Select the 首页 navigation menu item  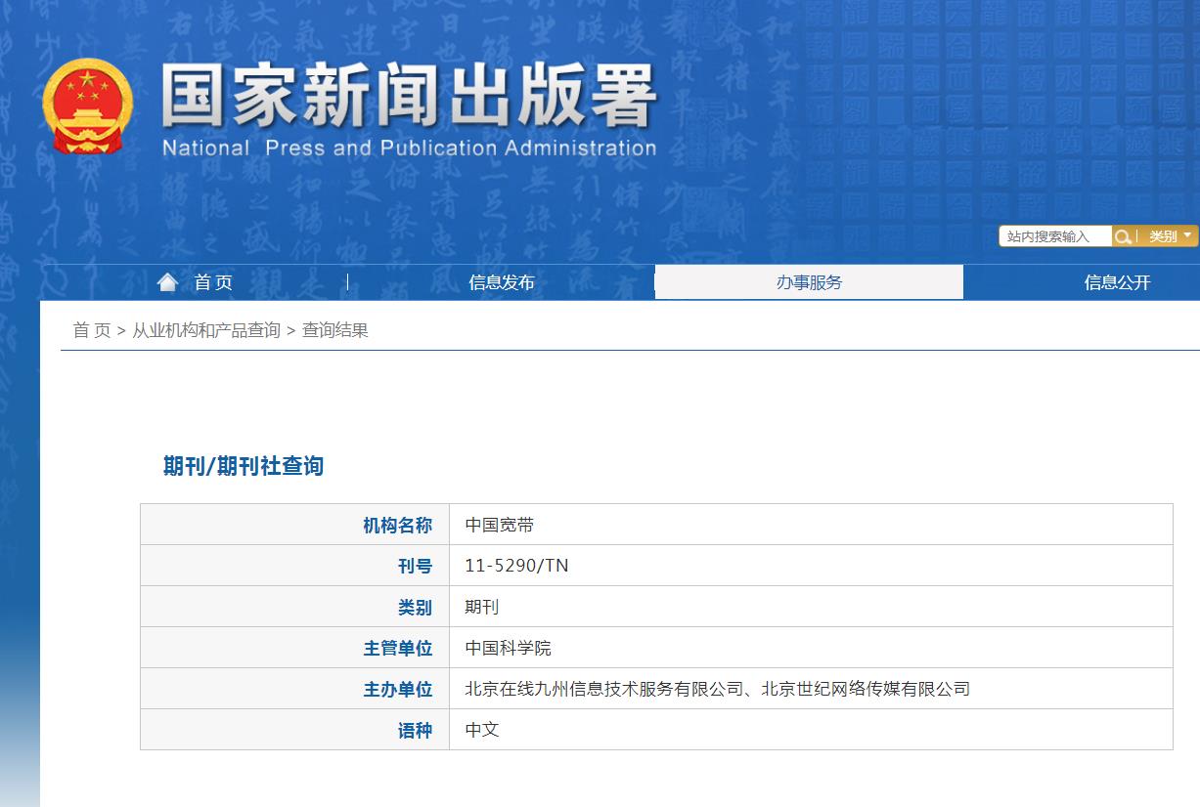pyautogui.click(x=213, y=282)
